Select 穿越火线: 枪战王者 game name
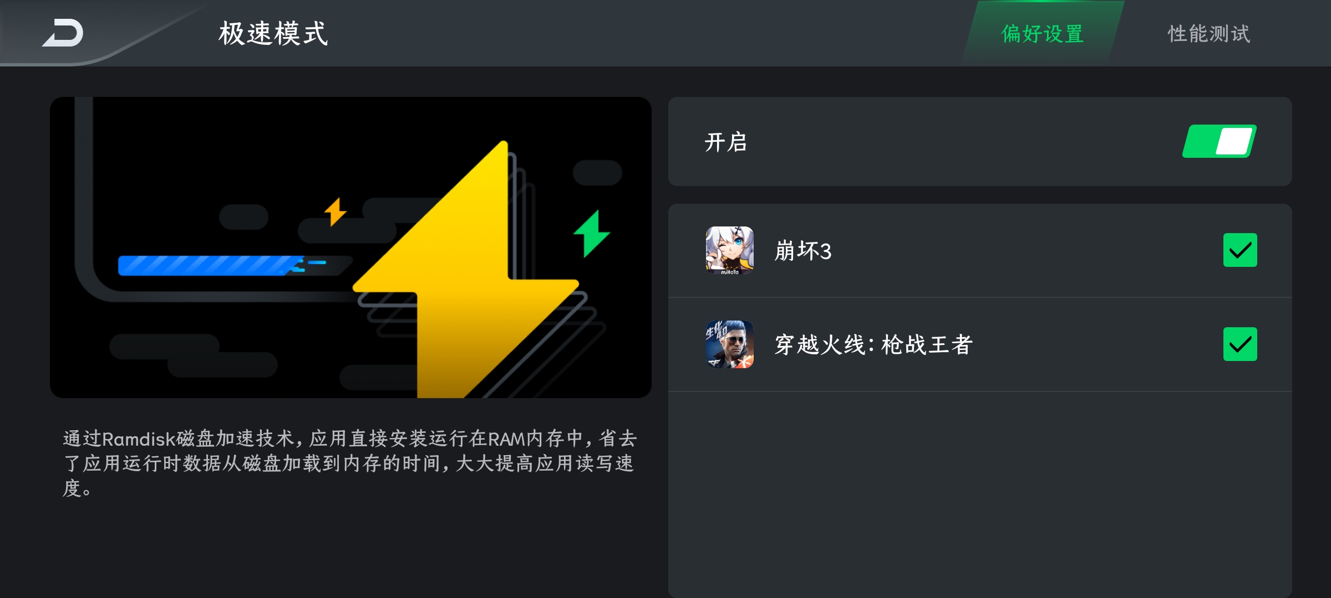1331x598 pixels. tap(873, 344)
